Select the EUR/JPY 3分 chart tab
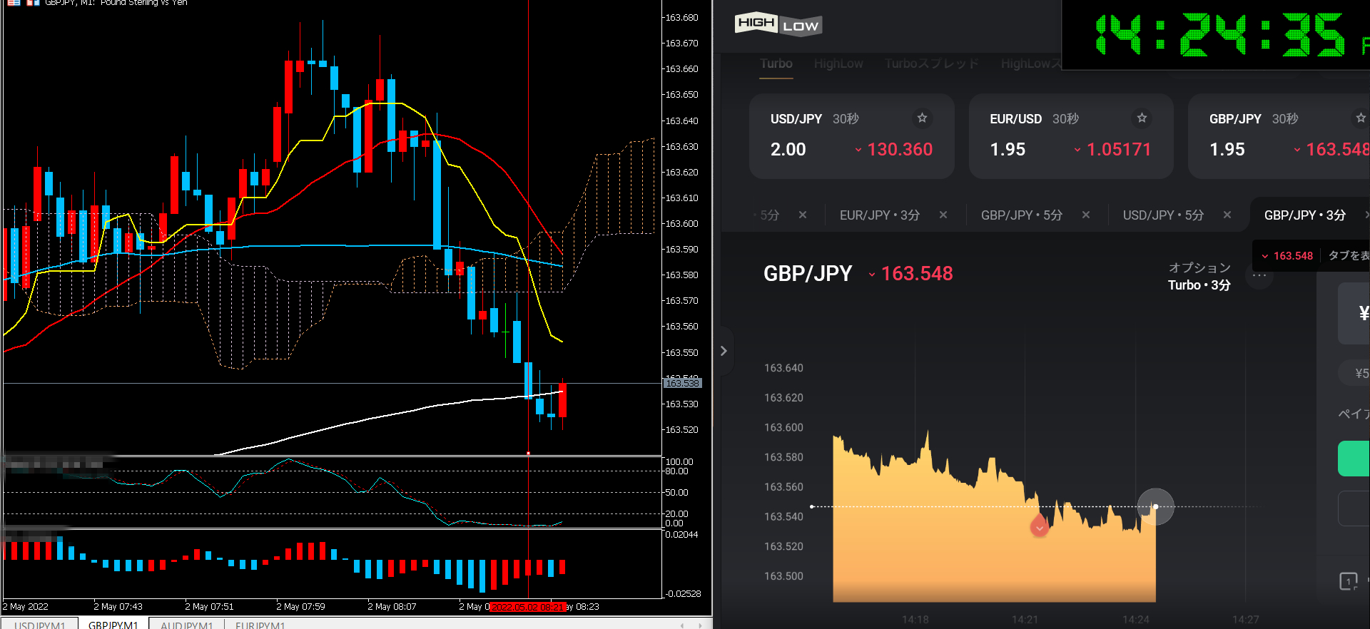The height and width of the screenshot is (629, 1370). (x=879, y=215)
